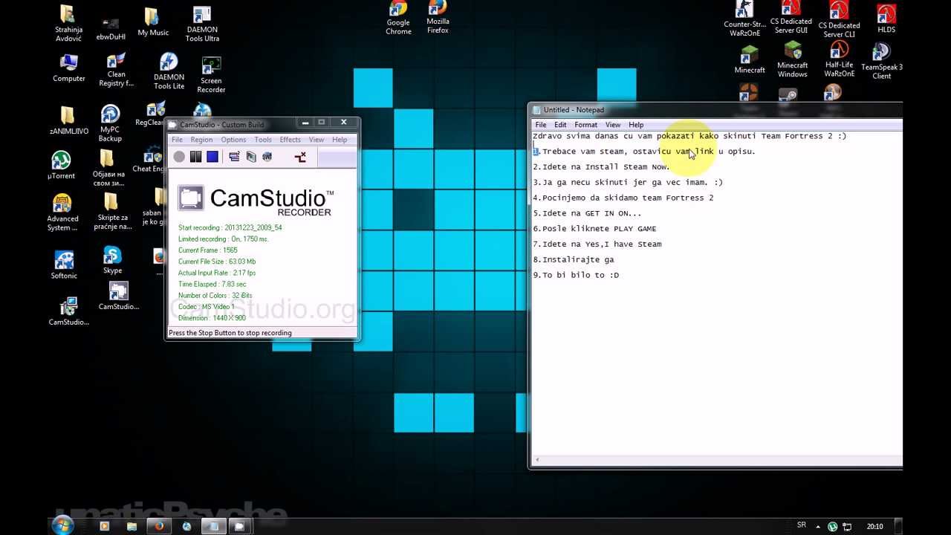
Task: Click the Notepad line '9.To bi bilo to :D'
Action: click(x=576, y=275)
